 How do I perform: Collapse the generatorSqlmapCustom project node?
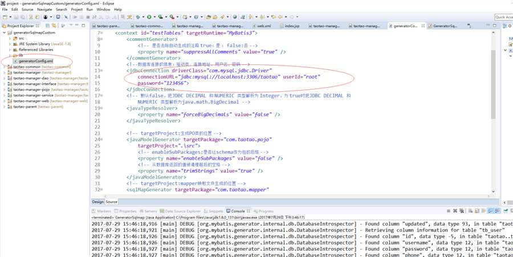tap(4, 32)
